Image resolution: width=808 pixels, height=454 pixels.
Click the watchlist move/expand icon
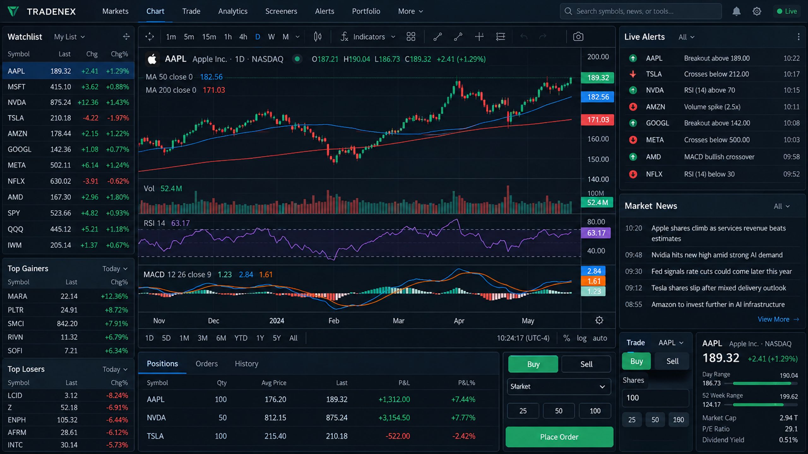point(126,37)
